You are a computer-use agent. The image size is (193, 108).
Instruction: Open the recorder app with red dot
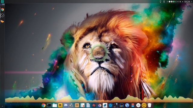click(x=82, y=105)
